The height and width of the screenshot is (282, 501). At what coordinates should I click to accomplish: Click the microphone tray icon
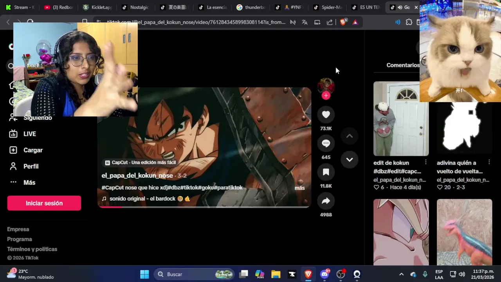pyautogui.click(x=425, y=274)
